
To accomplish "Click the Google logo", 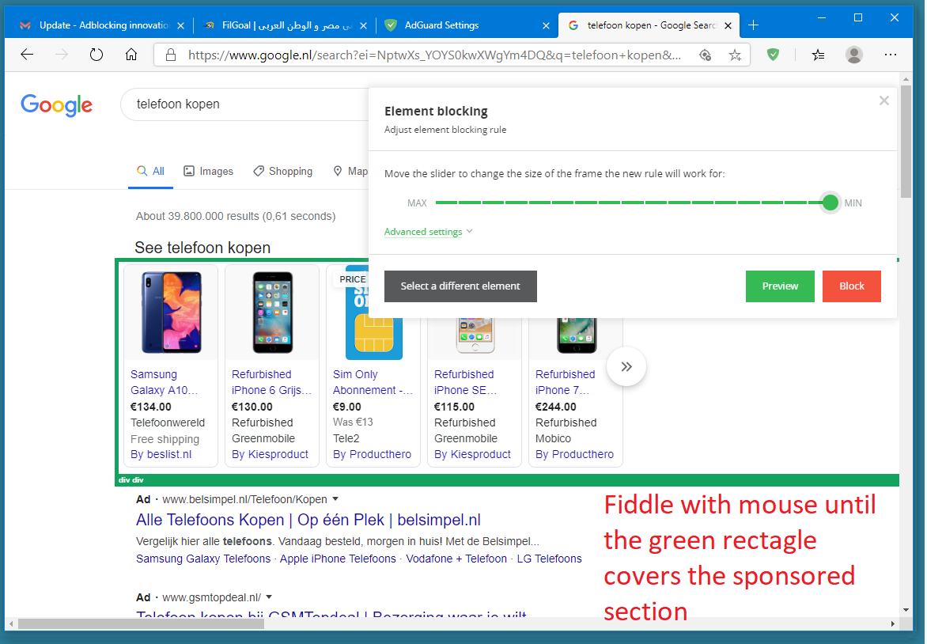I will coord(57,105).
